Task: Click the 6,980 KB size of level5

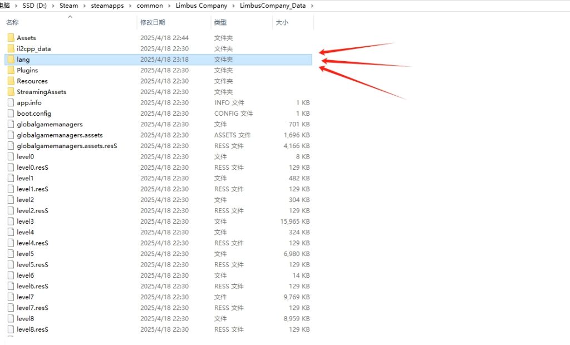Action: (297, 254)
